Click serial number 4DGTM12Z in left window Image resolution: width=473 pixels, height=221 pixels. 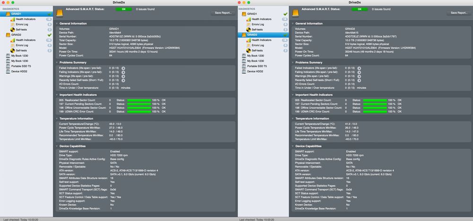point(116,36)
